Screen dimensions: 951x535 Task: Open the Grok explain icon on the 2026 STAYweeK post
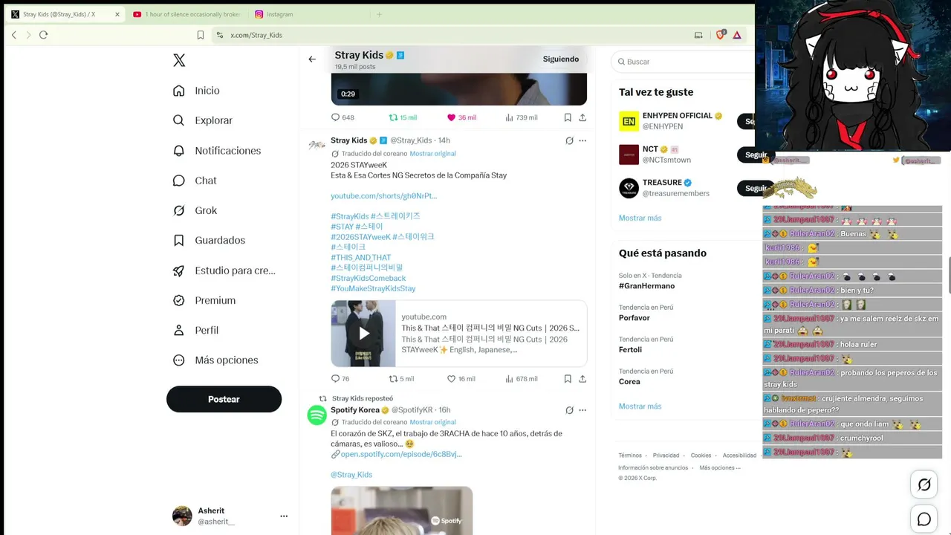click(x=569, y=140)
